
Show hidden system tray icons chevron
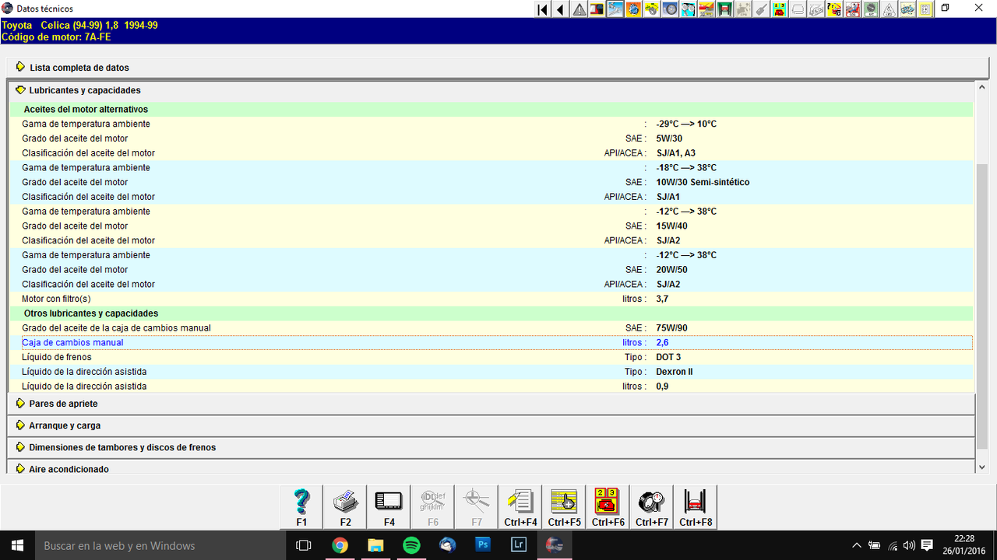[x=857, y=545]
